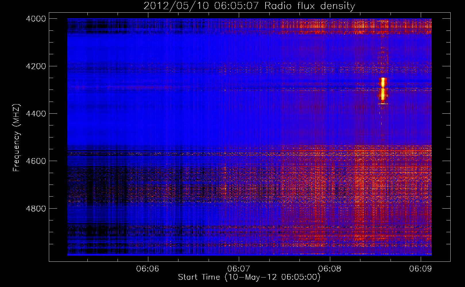Click the 4800 frequency axis label

[x=36, y=208]
